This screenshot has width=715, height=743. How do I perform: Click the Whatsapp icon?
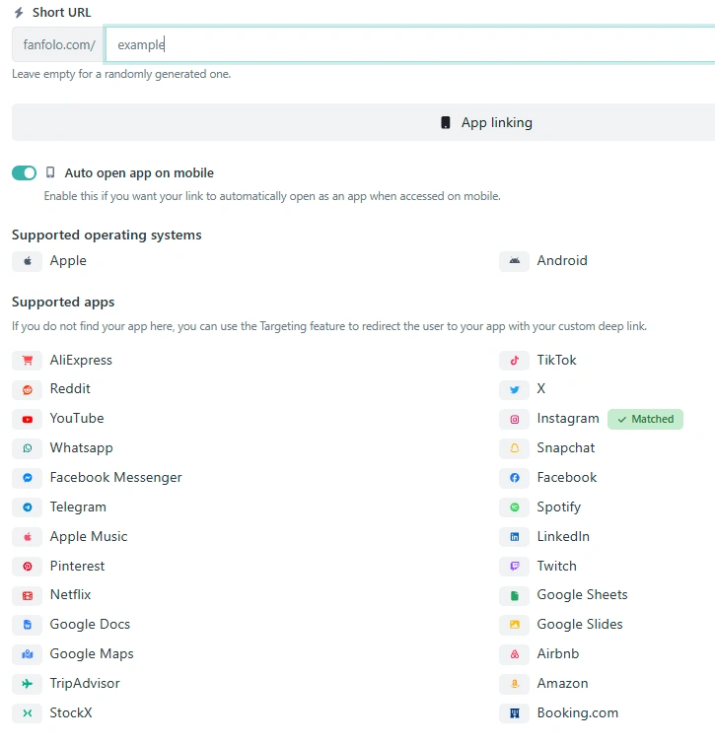(28, 448)
